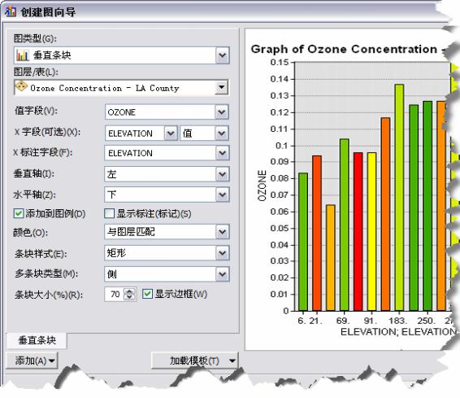Click the tallest yellow-green bar

click(x=399, y=198)
